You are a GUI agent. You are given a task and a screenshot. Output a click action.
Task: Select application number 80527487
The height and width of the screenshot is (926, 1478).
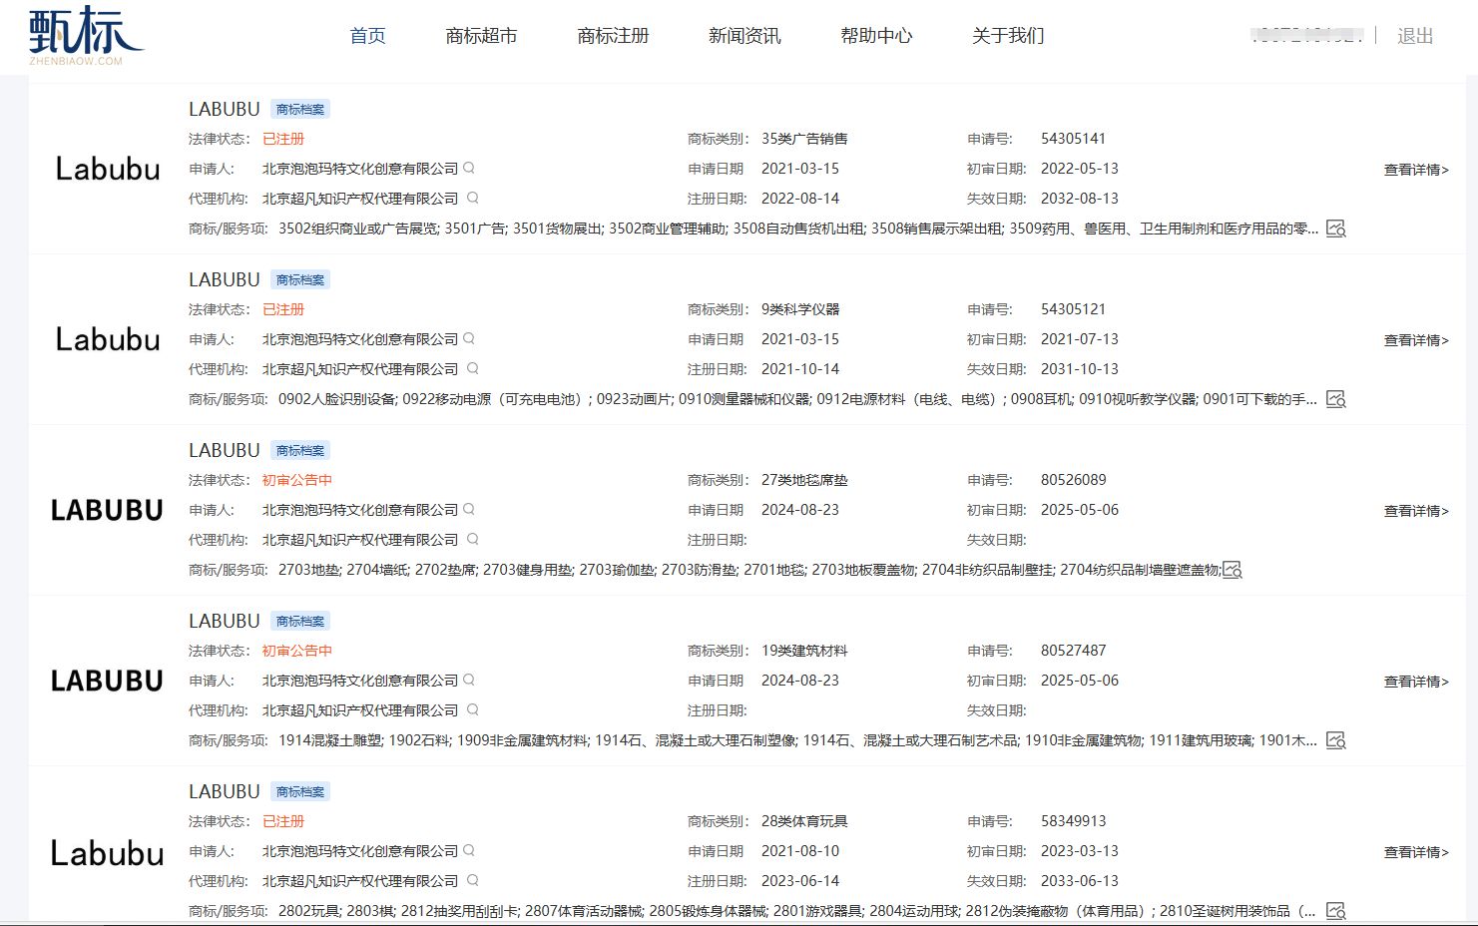click(1073, 651)
